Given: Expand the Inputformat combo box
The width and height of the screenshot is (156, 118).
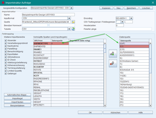Looking at the screenshot, I should tap(69, 18).
